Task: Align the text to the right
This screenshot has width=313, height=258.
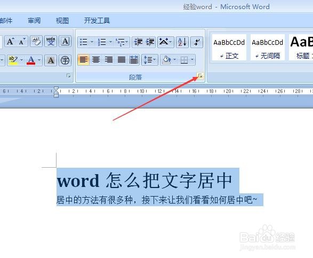Action: (x=109, y=60)
